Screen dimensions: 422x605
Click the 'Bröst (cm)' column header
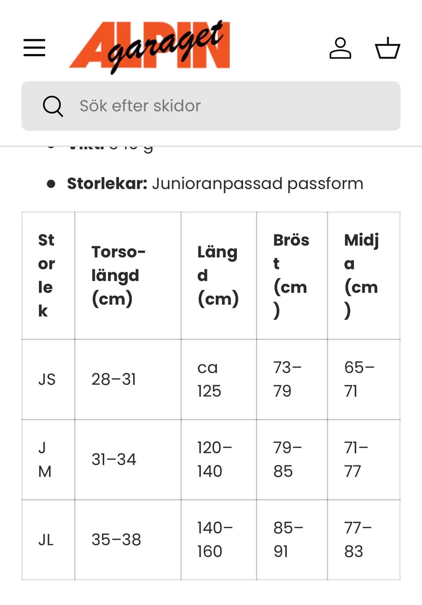(291, 275)
